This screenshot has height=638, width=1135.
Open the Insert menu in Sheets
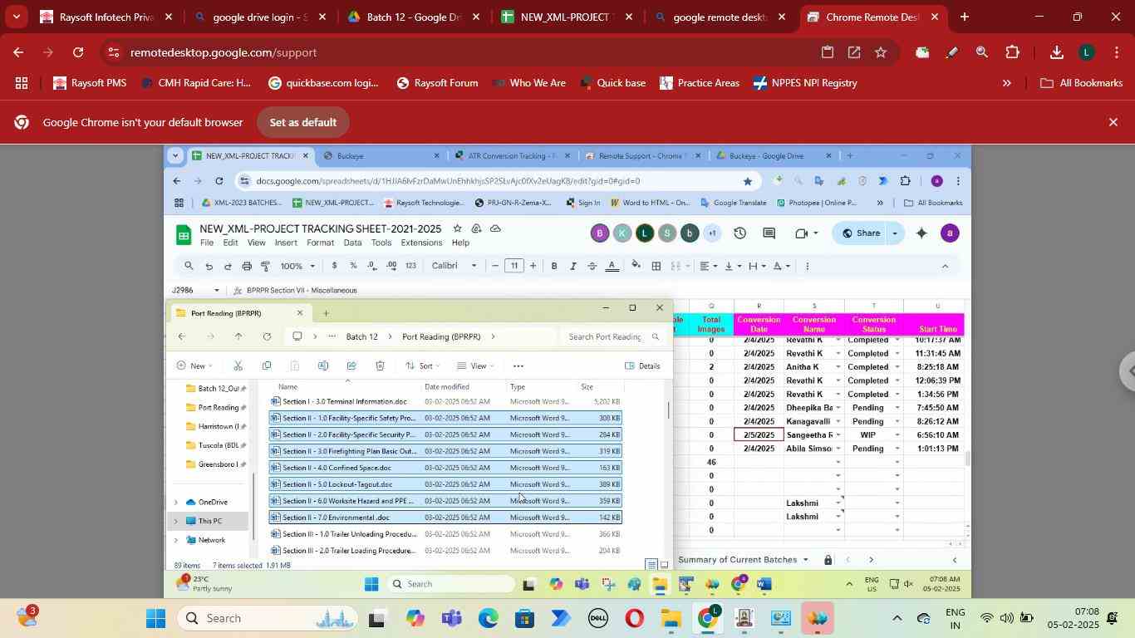click(x=286, y=243)
